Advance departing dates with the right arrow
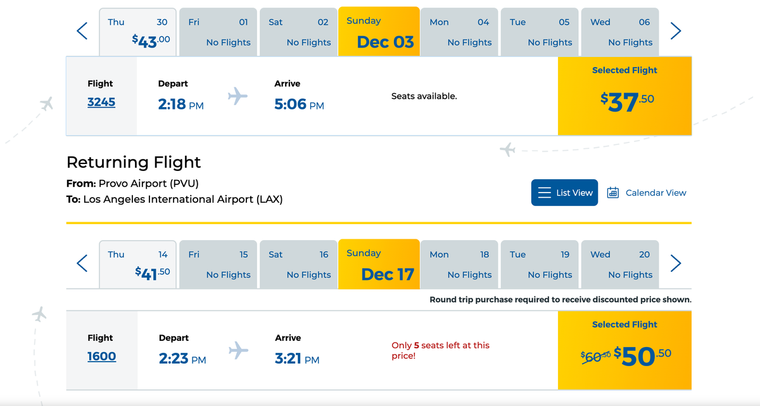Screen dimensions: 760x406 click(676, 30)
